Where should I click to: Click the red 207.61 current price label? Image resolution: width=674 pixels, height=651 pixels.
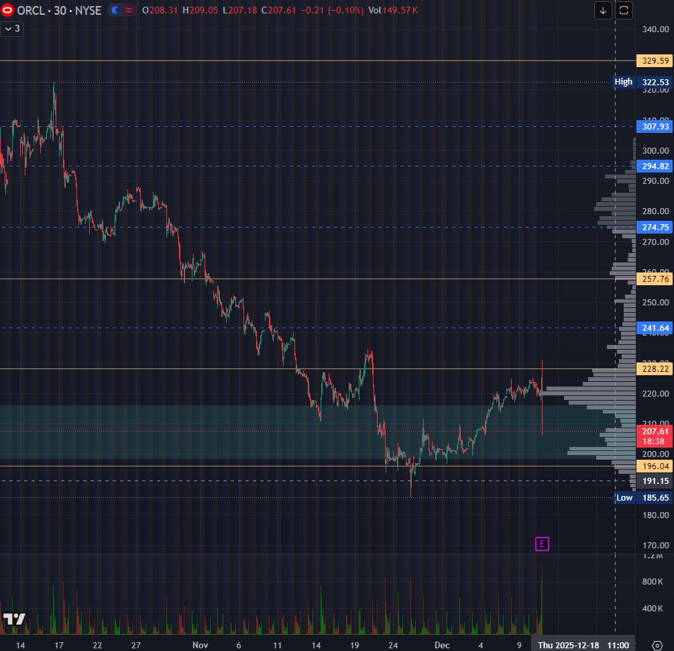[x=655, y=436]
